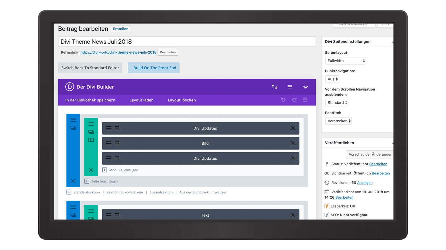Click the Sichtbarkeit eye icon
This screenshot has width=446, height=250.
327,173
